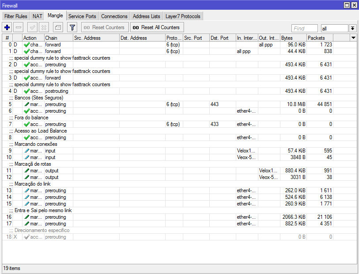The image size is (359, 274).
Task: Click mark icon of rule 15
Action: coord(26,204)
